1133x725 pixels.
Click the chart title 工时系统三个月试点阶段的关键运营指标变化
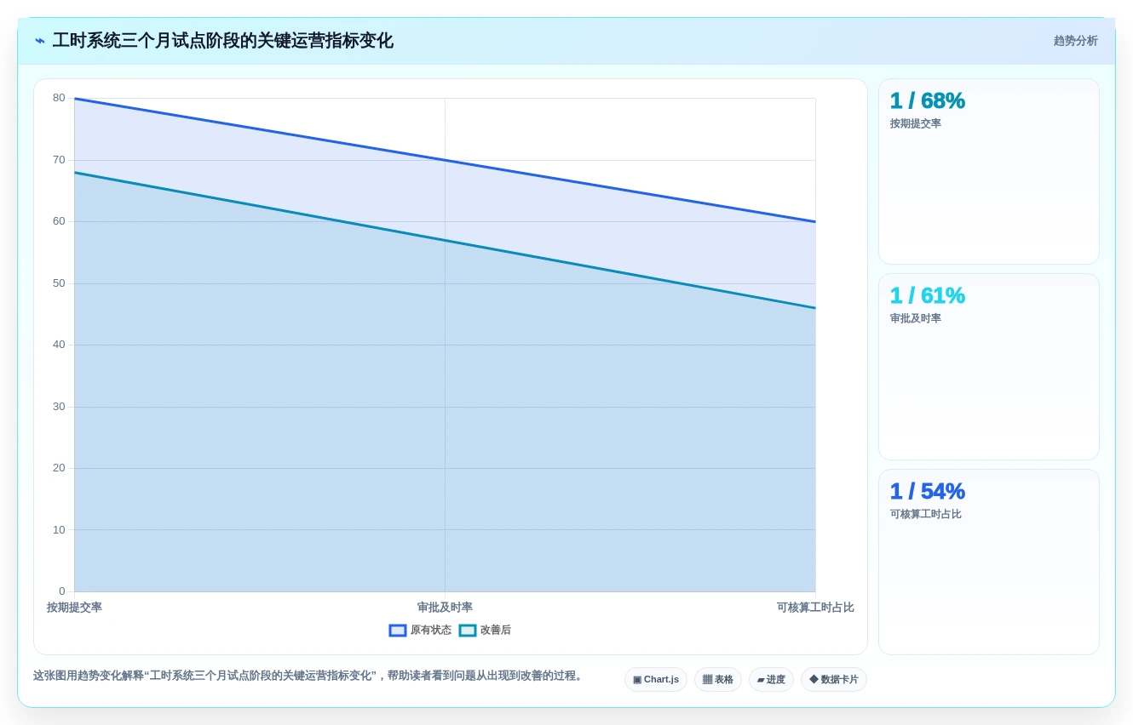click(x=223, y=41)
